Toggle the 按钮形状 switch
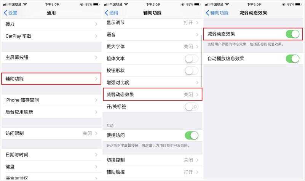 (192, 70)
